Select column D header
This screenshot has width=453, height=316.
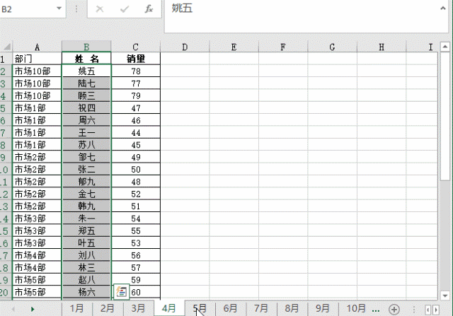(x=185, y=47)
